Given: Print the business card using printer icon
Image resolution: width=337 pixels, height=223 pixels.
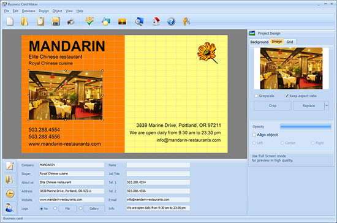Looking at the screenshot, I should pyautogui.click(x=70, y=21).
